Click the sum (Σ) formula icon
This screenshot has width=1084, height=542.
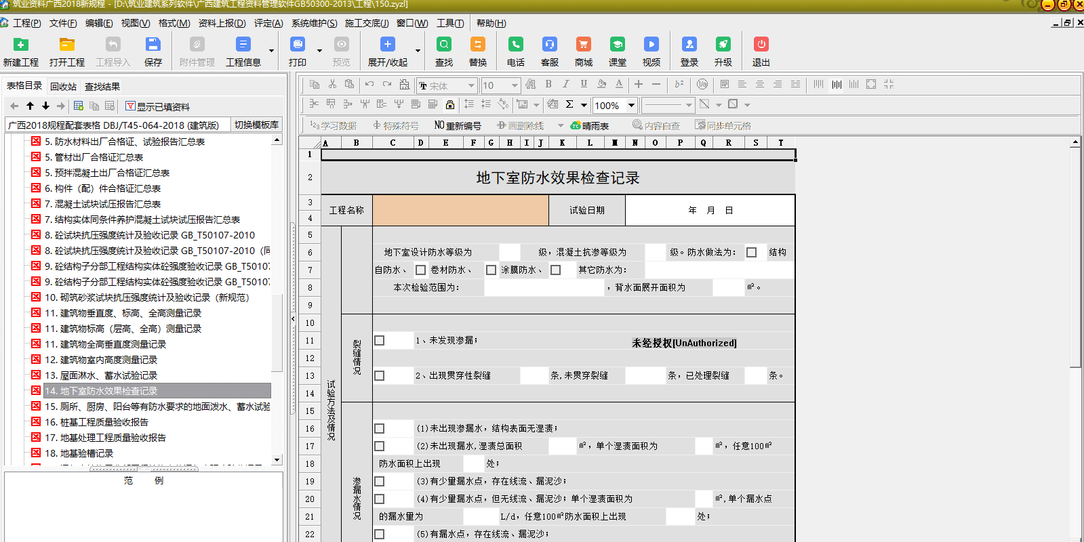click(x=569, y=104)
